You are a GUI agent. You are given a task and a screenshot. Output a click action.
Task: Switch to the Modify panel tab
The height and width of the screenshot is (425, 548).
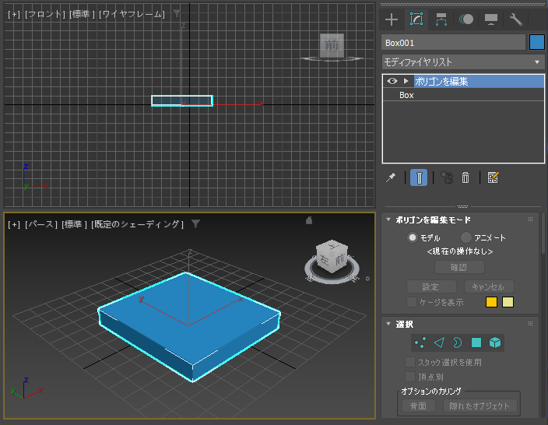point(416,19)
